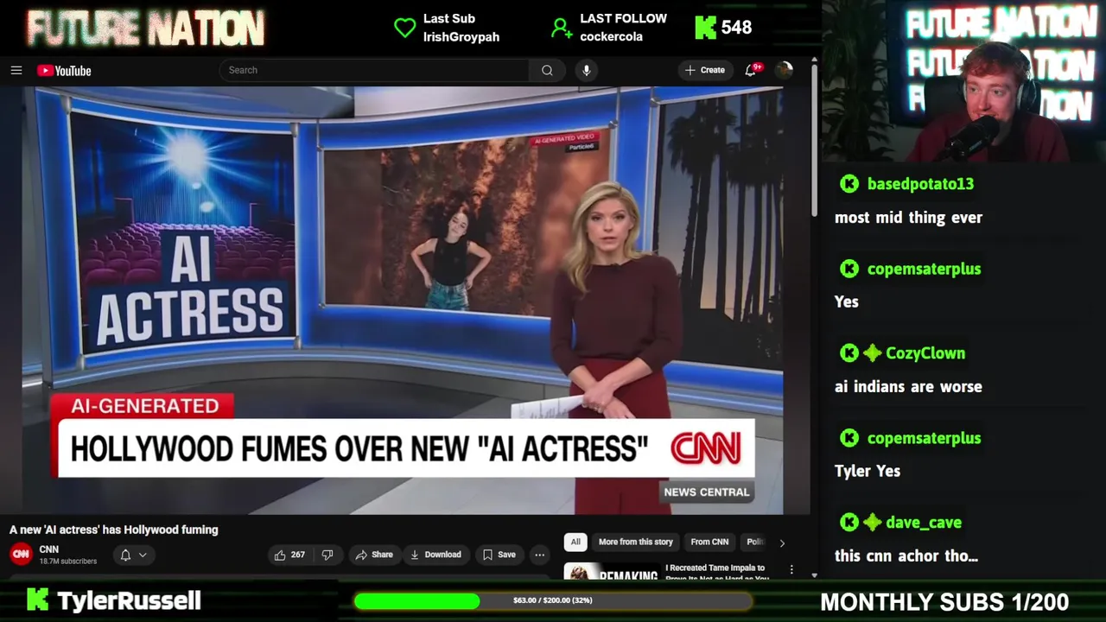Toggle the subscription notification bell

coord(125,555)
